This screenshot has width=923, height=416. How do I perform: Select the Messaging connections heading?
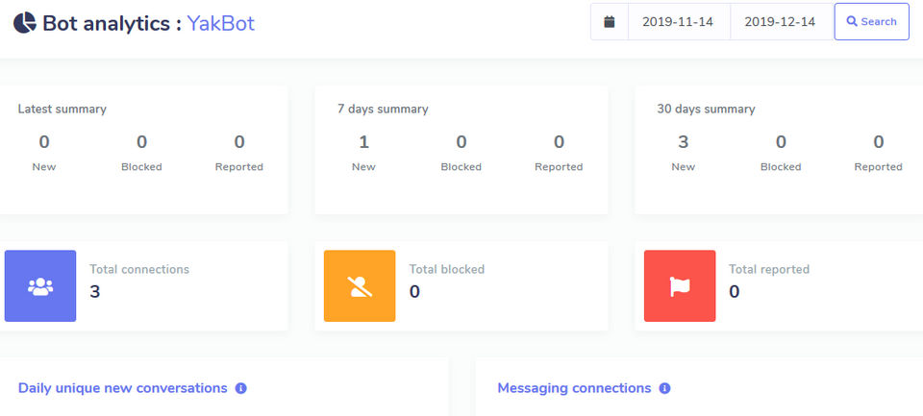click(x=574, y=388)
